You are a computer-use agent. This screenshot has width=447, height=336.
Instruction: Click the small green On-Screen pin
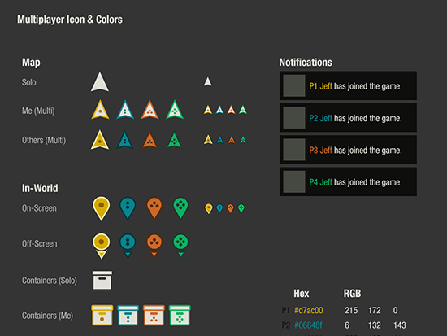point(241,209)
